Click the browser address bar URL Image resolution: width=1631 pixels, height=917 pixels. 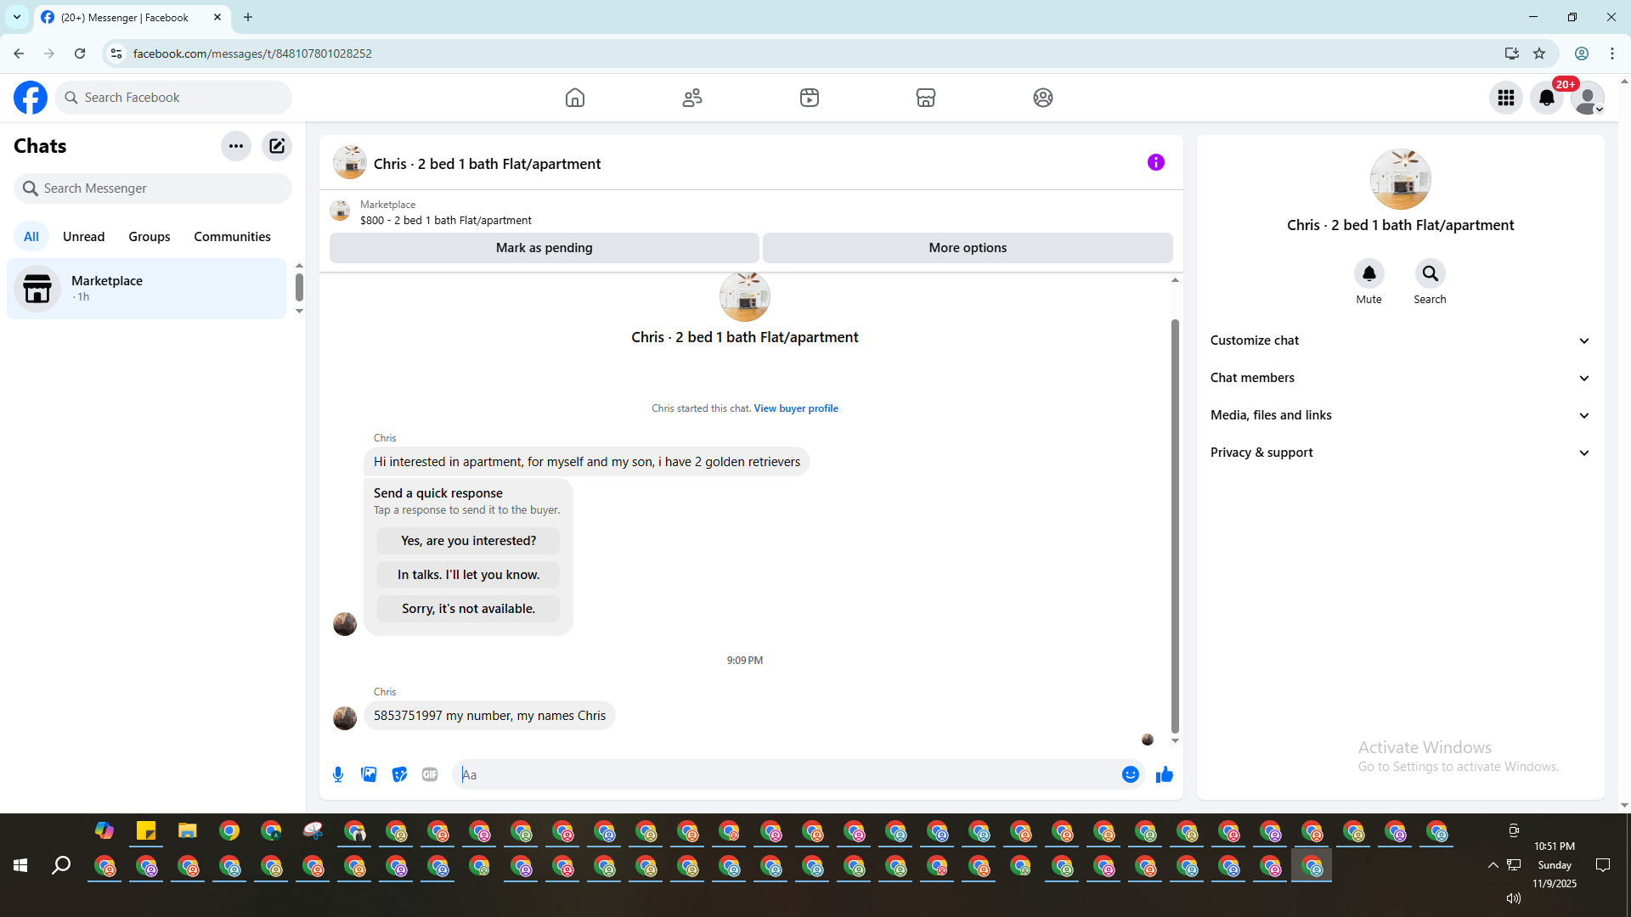click(252, 53)
